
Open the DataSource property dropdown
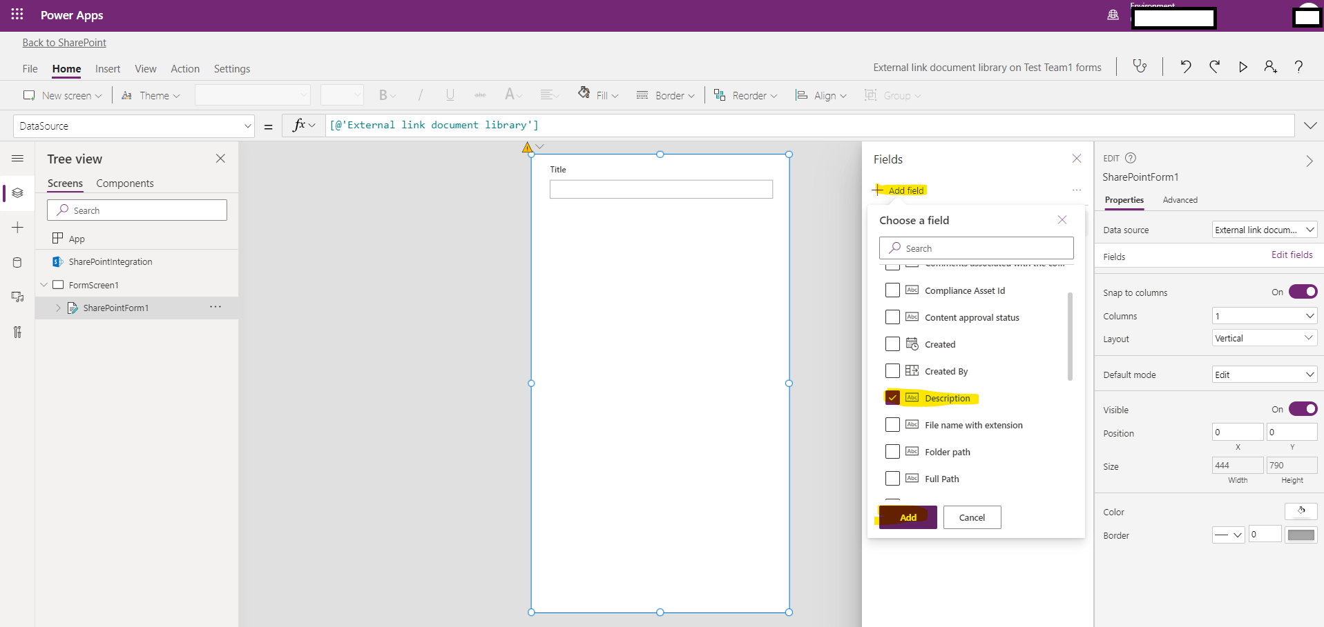coord(134,126)
